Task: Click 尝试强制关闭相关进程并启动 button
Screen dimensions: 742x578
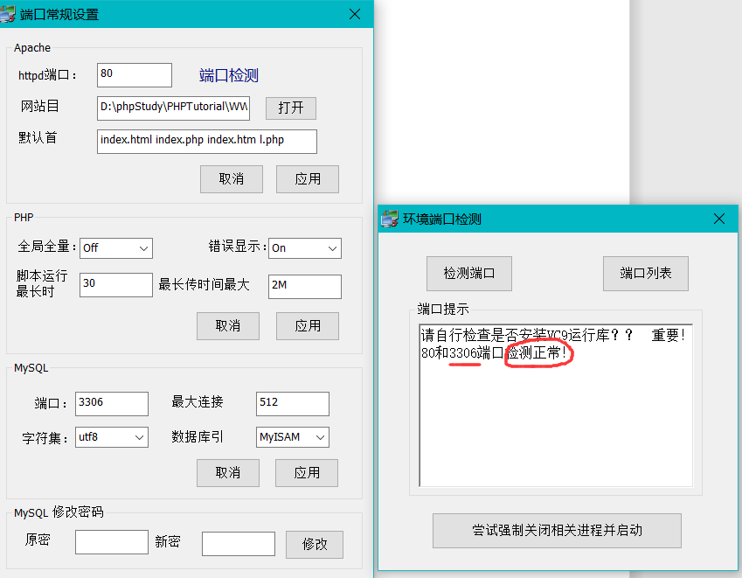Action: (557, 531)
